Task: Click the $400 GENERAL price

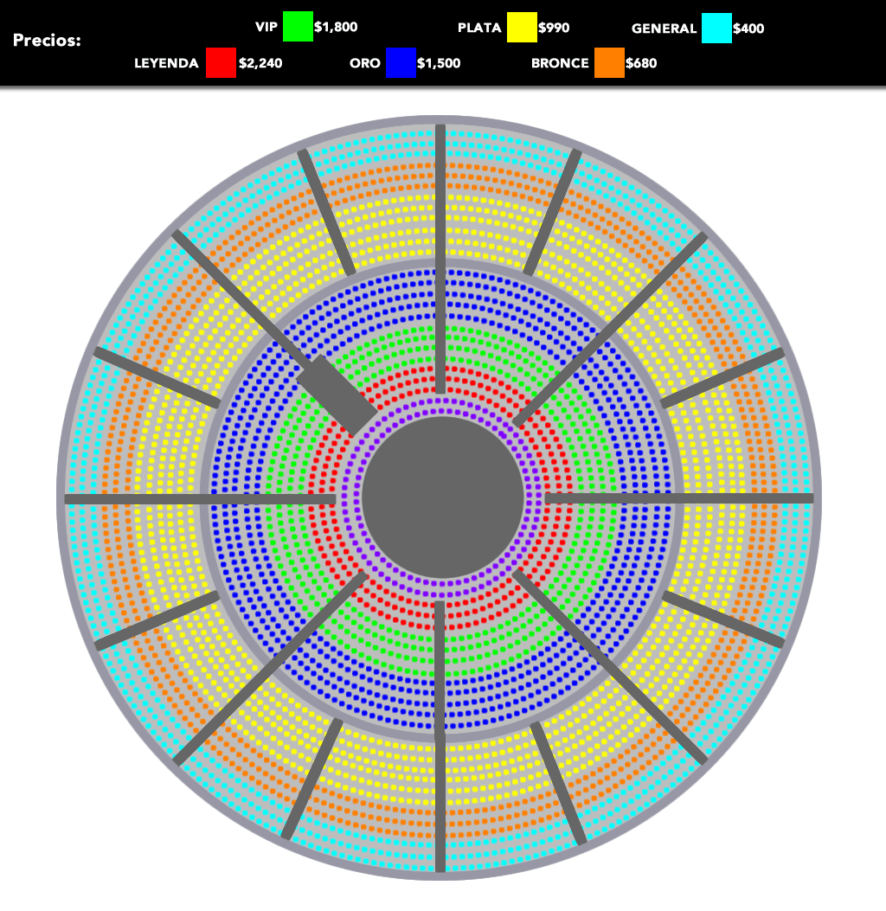Action: point(748,28)
